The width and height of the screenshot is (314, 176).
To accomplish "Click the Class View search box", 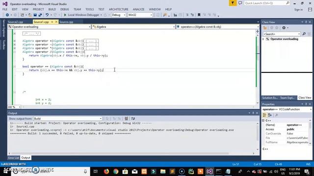I will pos(282,34).
